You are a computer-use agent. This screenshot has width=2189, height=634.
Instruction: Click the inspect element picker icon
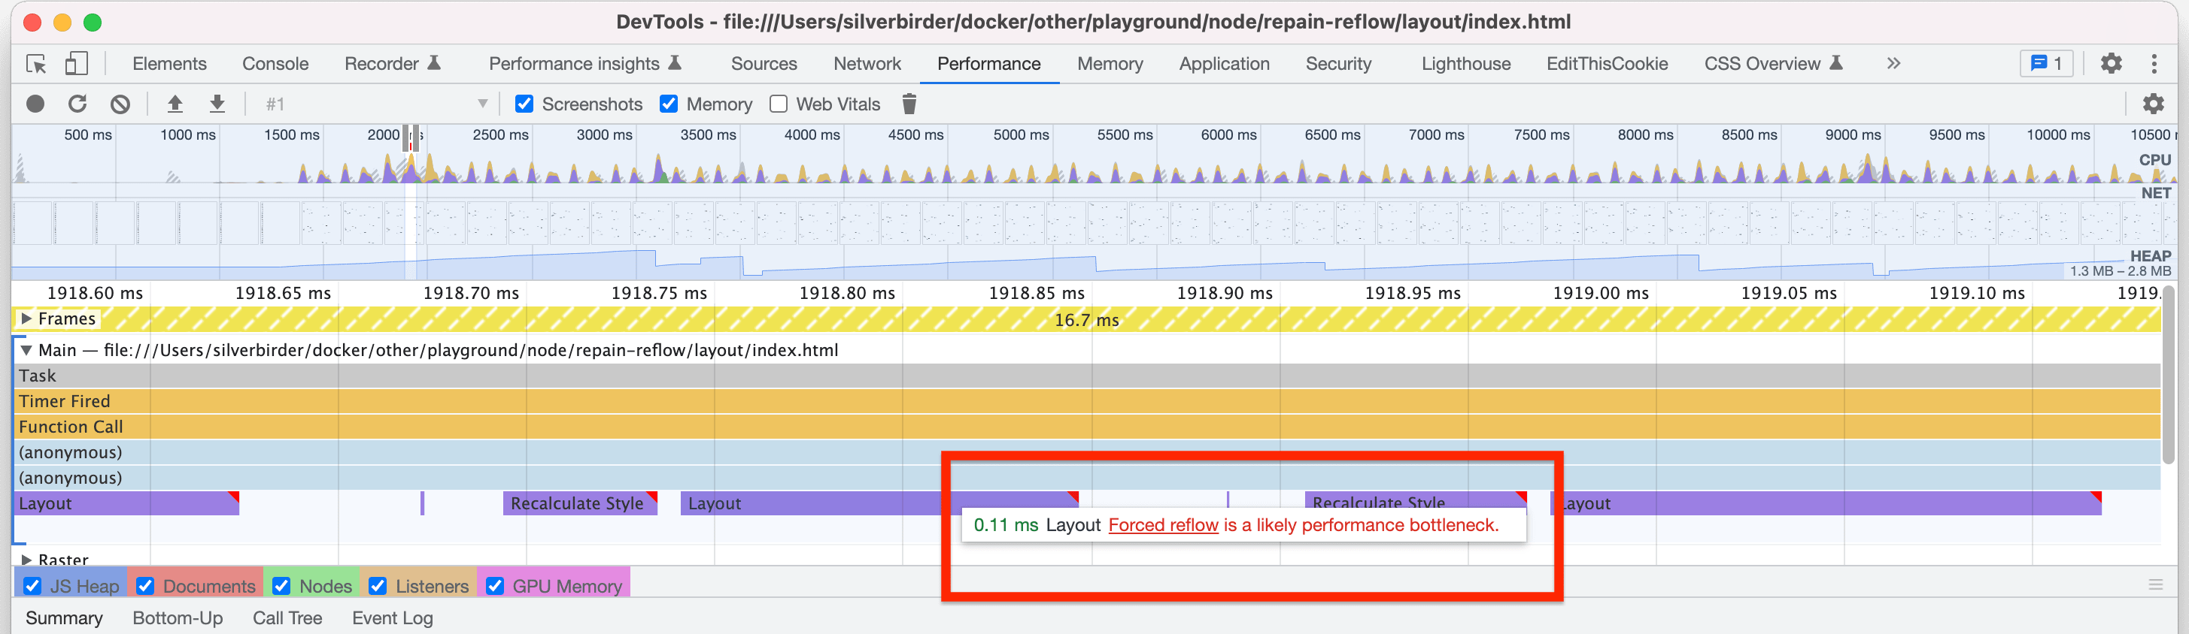pyautogui.click(x=37, y=64)
